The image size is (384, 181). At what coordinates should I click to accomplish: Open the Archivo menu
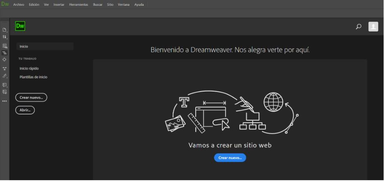18,4
